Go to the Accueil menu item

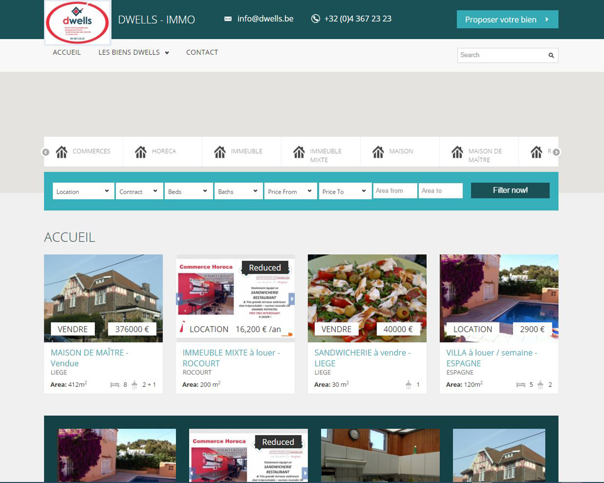[x=67, y=52]
